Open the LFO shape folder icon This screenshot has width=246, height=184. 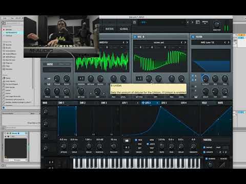127,141
